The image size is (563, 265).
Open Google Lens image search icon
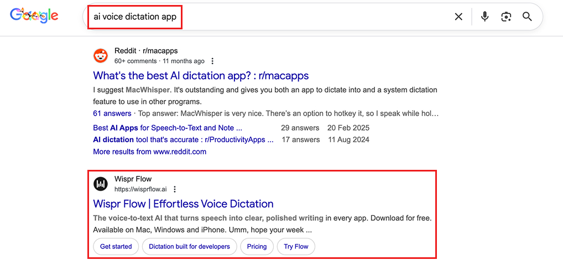pos(506,17)
